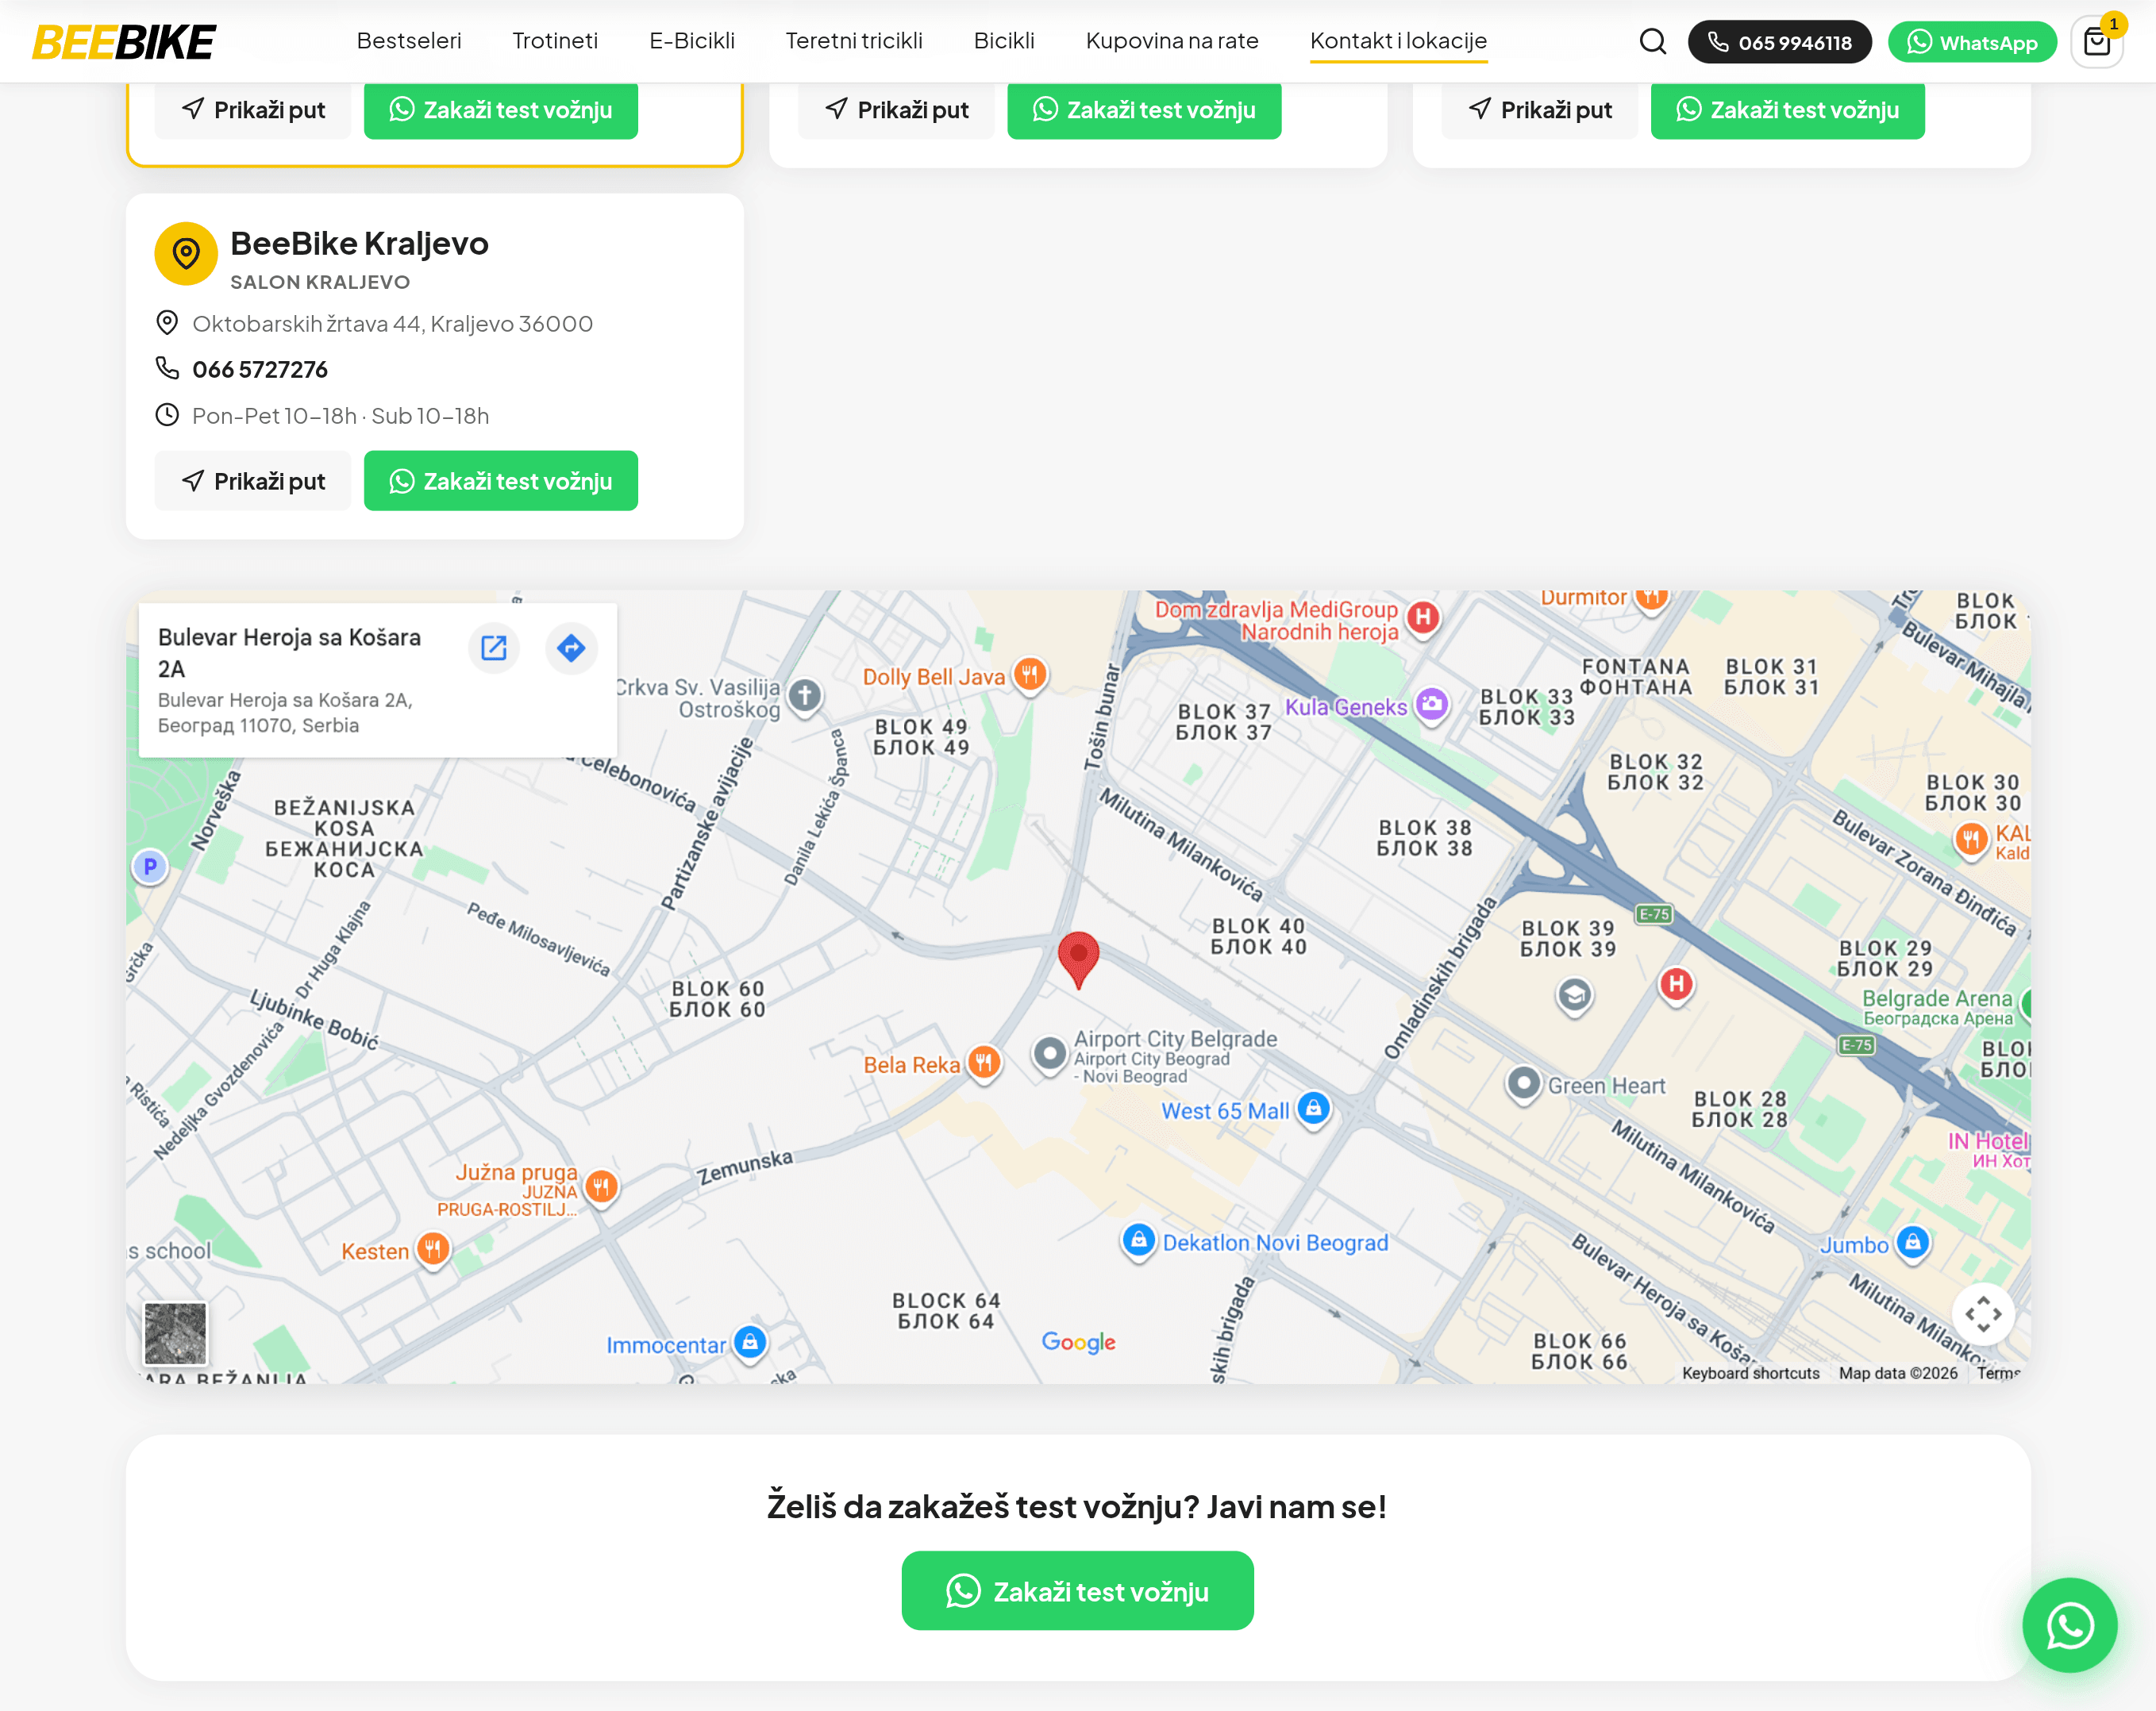This screenshot has height=1711, width=2156.
Task: Click the BeeBike logo
Action: tap(123, 42)
